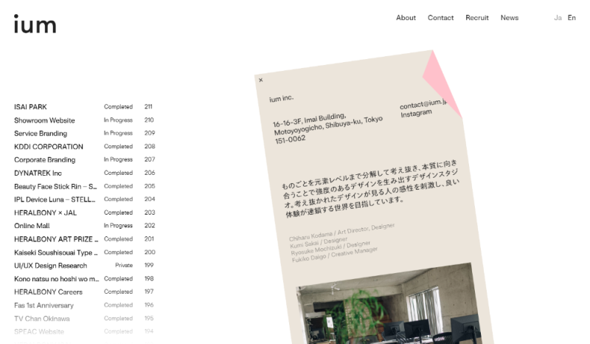Open the HERALBONY × JAL project

coord(45,213)
